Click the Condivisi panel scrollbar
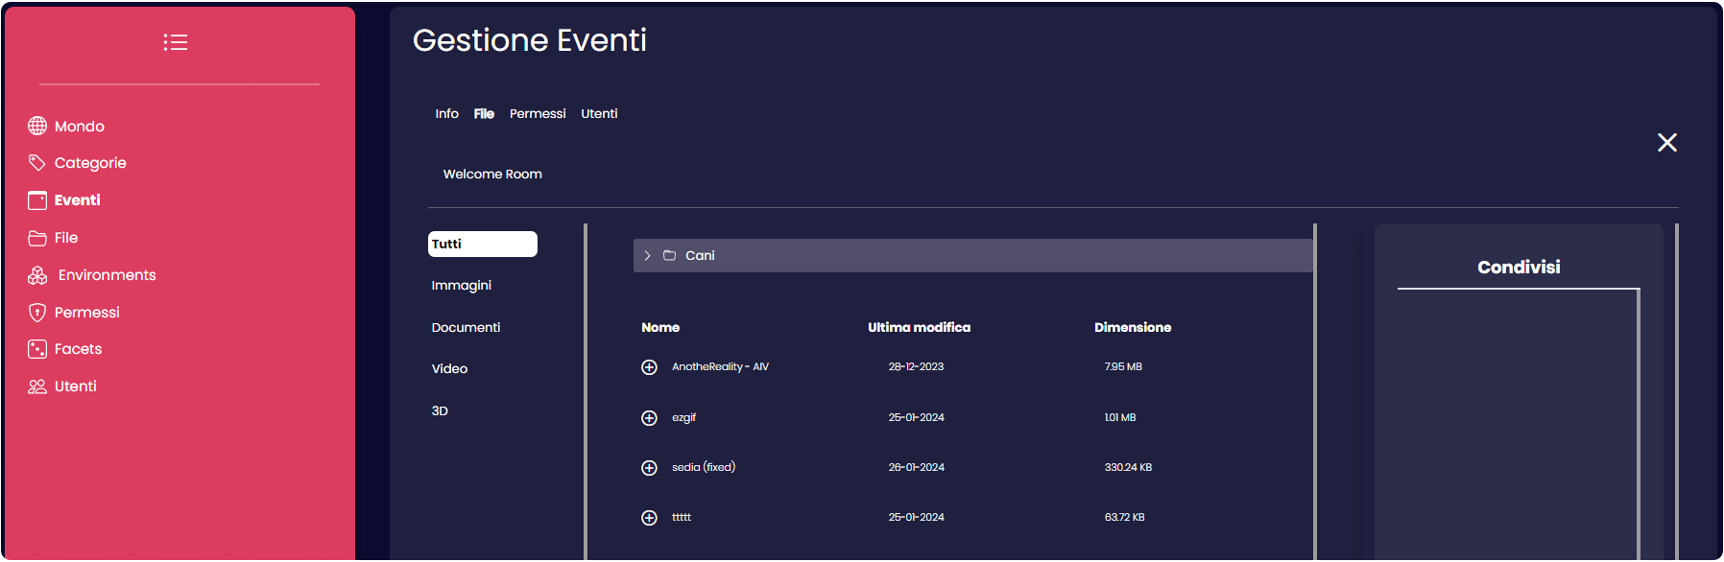 click(x=1639, y=424)
